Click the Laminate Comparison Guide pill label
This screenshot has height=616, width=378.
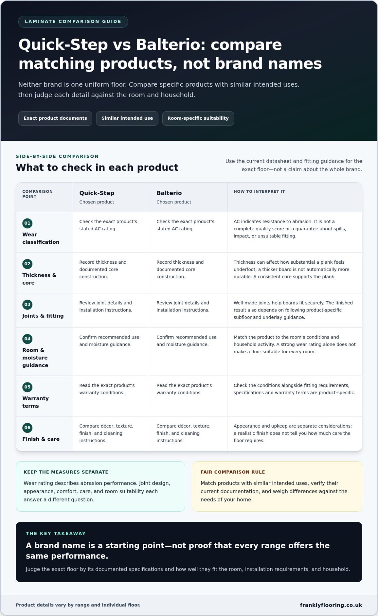pyautogui.click(x=73, y=21)
